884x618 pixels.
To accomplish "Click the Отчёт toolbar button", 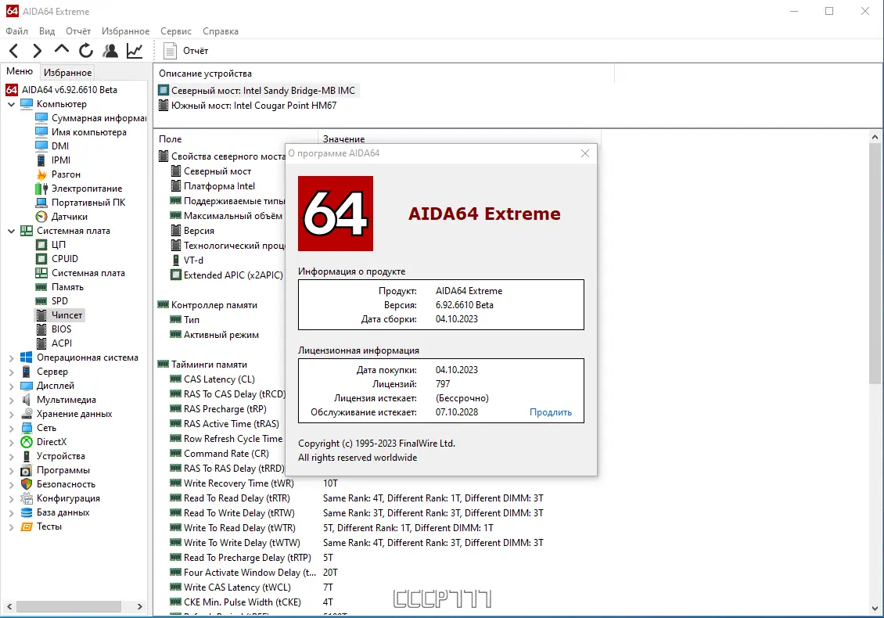I will [x=186, y=51].
